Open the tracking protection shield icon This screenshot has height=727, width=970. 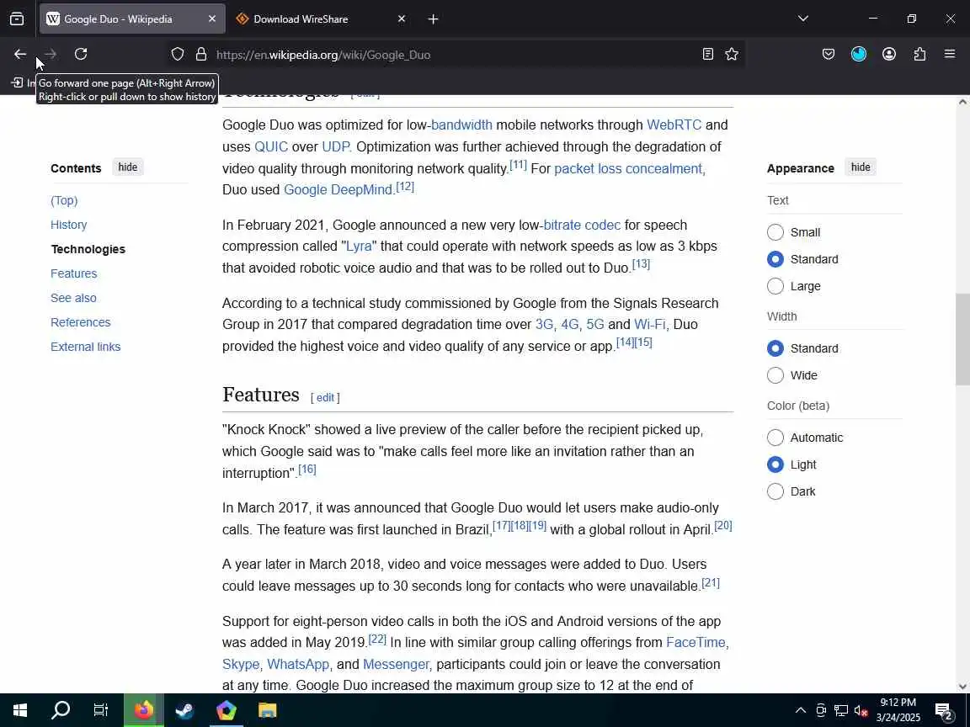pyautogui.click(x=178, y=55)
